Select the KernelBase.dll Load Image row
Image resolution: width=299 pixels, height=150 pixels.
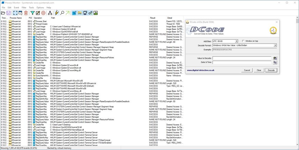92,130
